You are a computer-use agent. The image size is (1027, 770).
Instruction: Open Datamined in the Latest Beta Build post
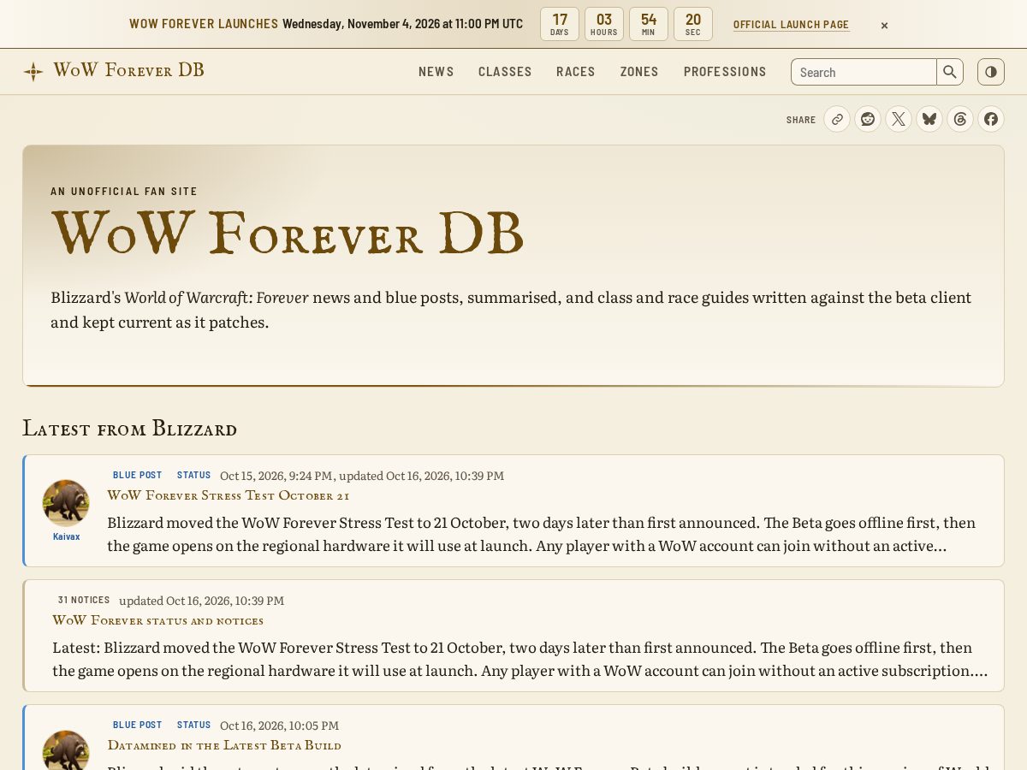click(224, 745)
